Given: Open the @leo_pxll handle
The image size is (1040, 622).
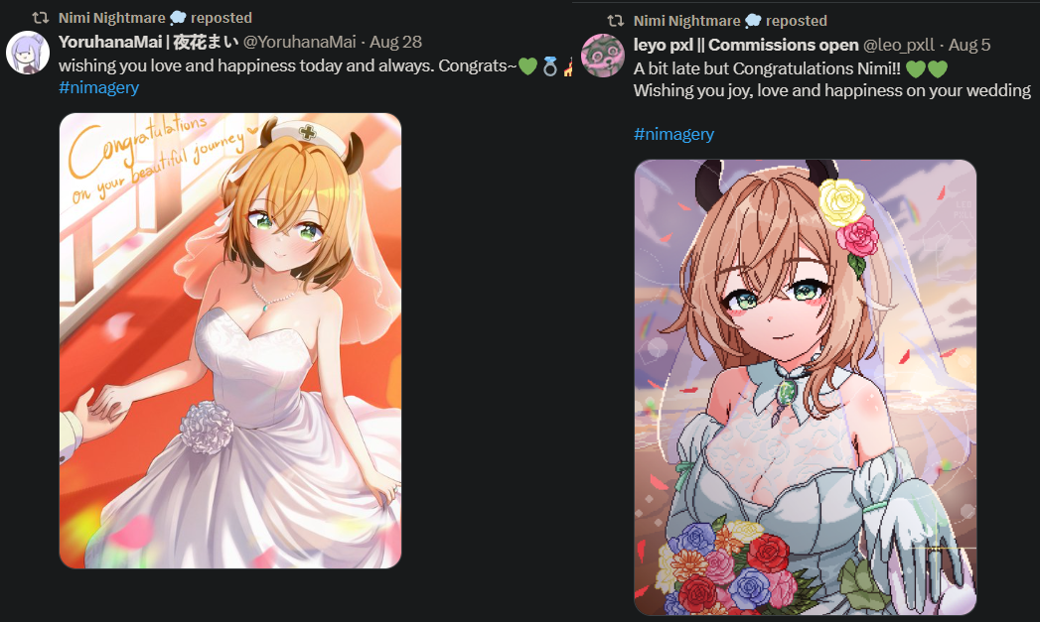Looking at the screenshot, I should [x=899, y=45].
